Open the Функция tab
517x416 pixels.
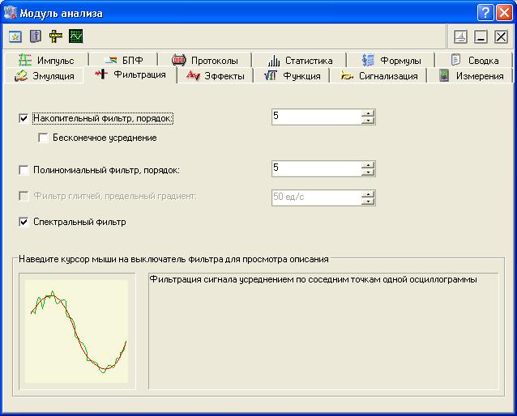(293, 76)
